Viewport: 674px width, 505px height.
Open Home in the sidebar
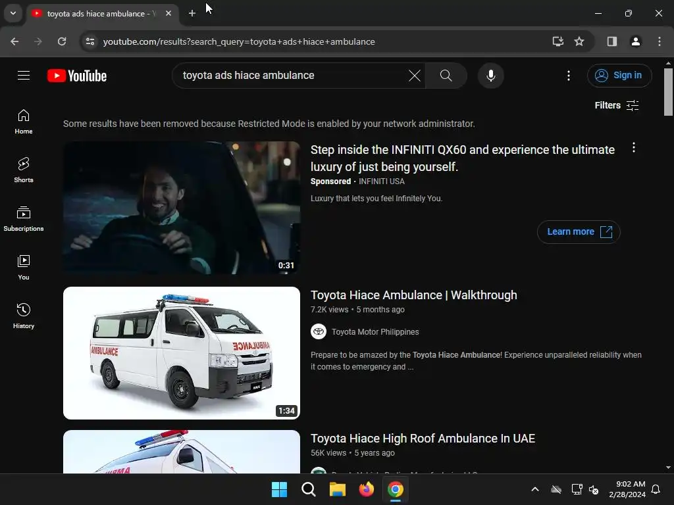(x=24, y=122)
